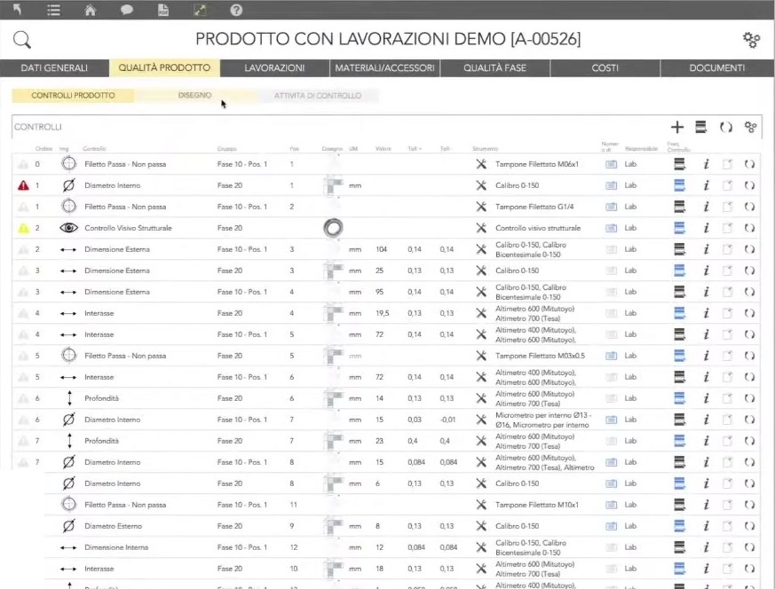The height and width of the screenshot is (589, 775).
Task: Switch to Qualità Fase tab
Action: pos(494,68)
